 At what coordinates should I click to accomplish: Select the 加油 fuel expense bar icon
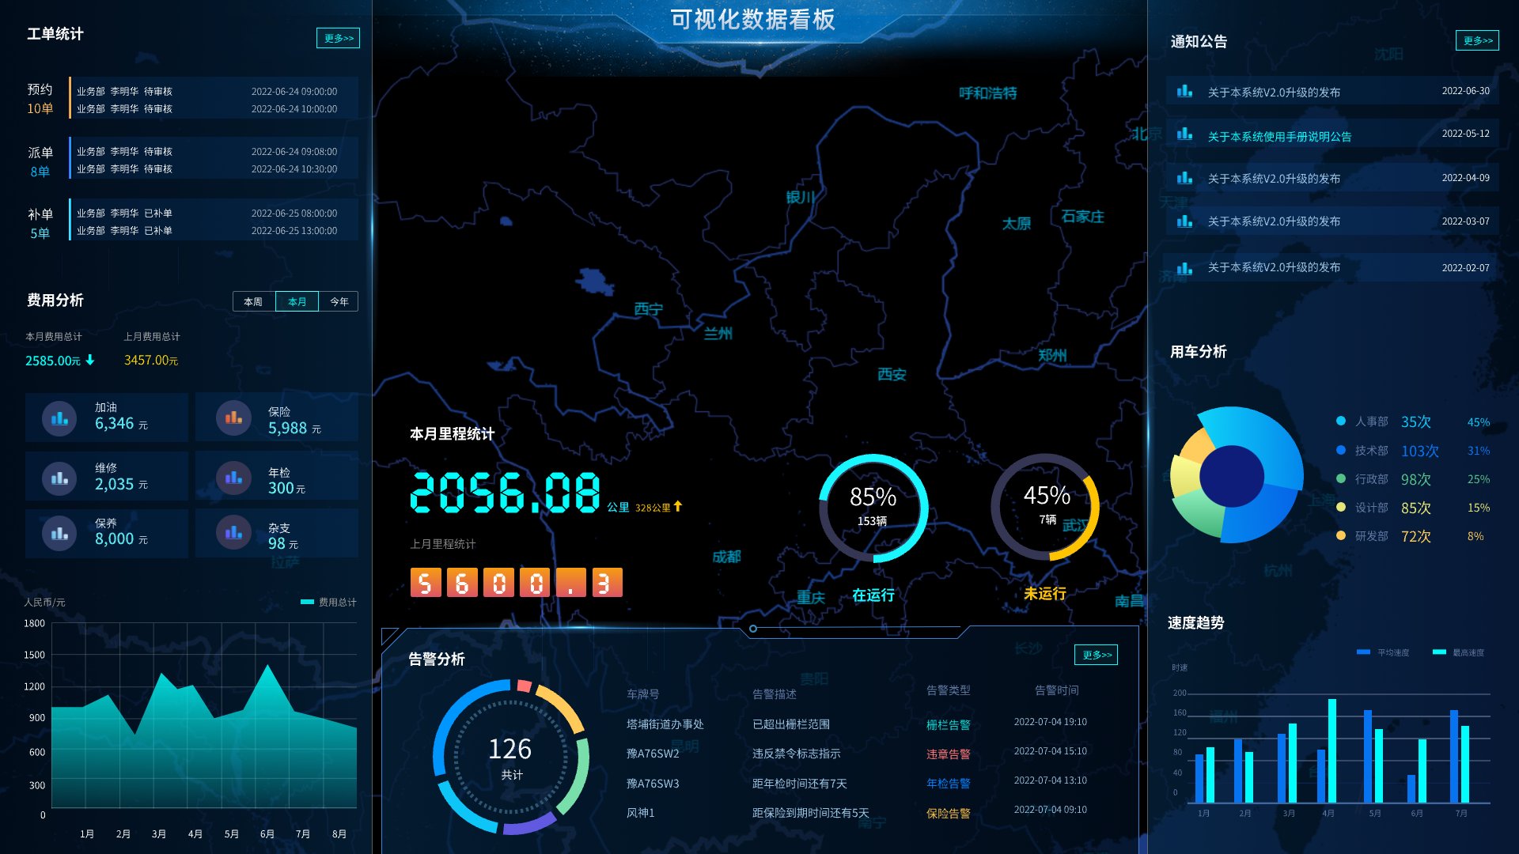click(58, 418)
